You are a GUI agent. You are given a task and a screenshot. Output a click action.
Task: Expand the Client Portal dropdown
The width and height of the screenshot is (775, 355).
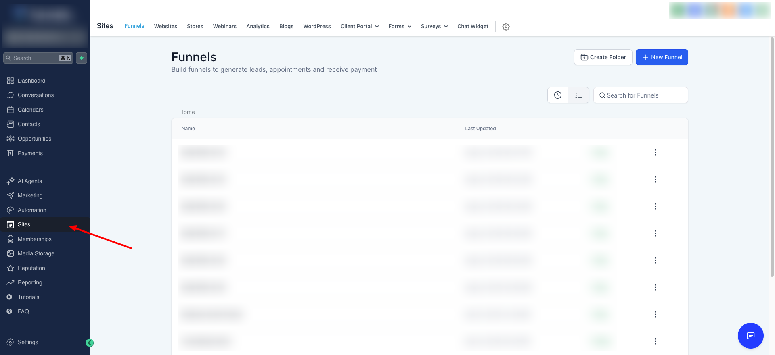pyautogui.click(x=359, y=26)
